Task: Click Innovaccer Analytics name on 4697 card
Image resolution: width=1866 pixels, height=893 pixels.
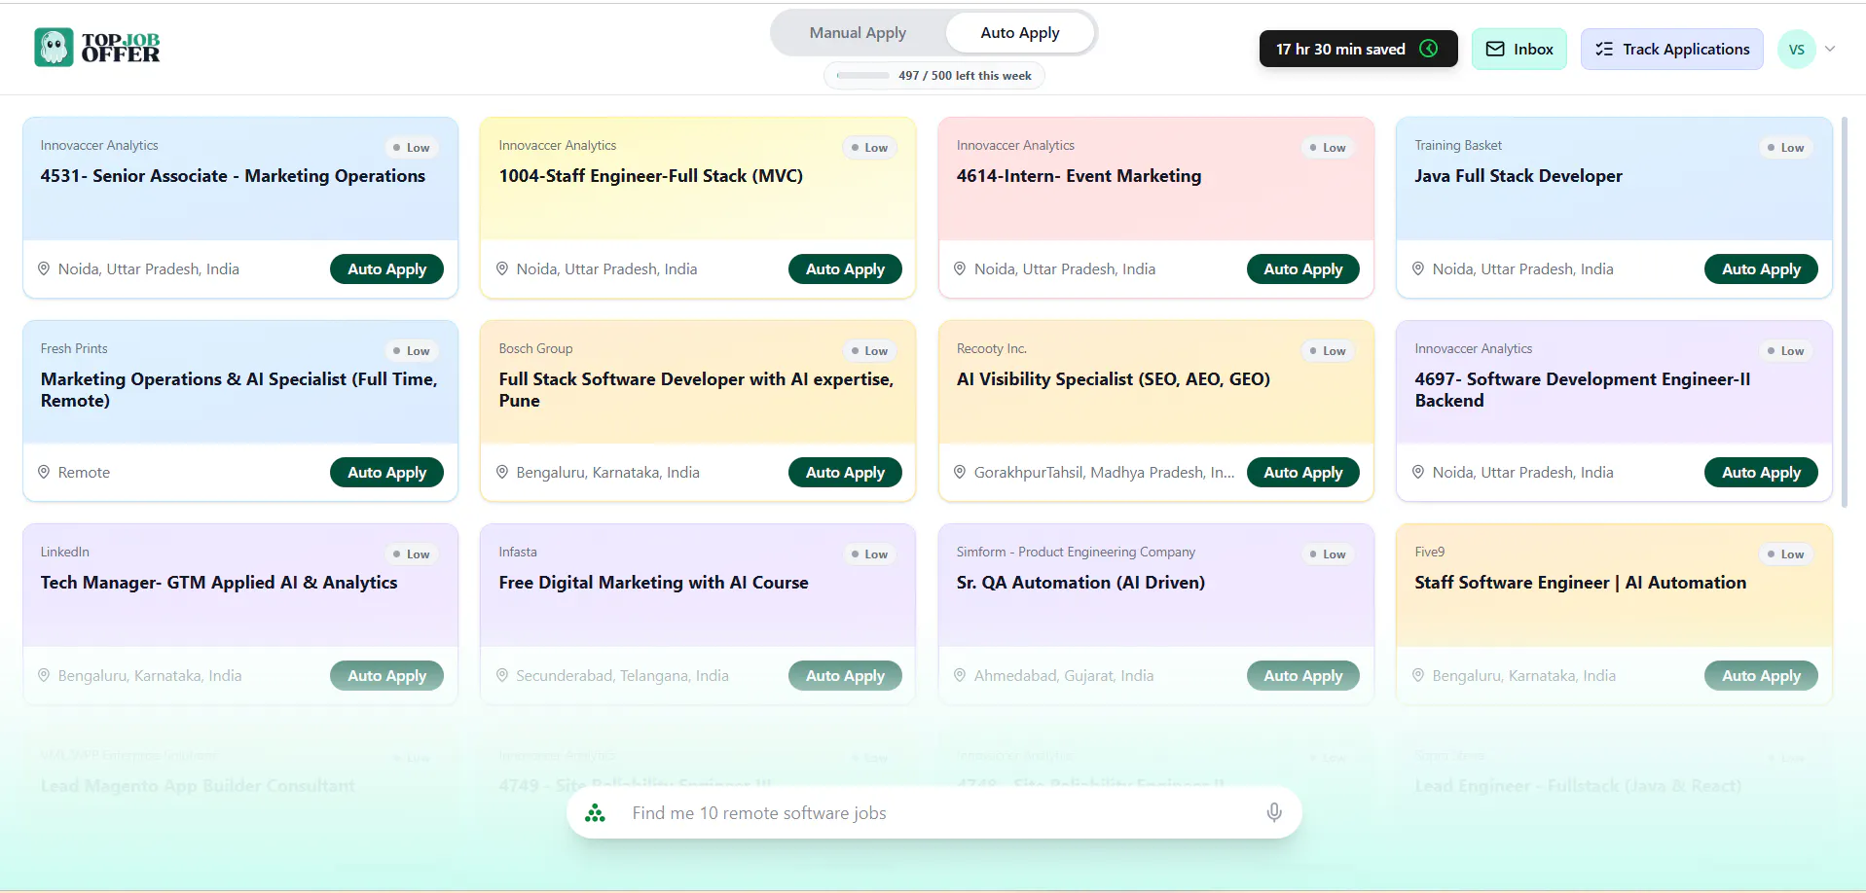Action: (1473, 348)
